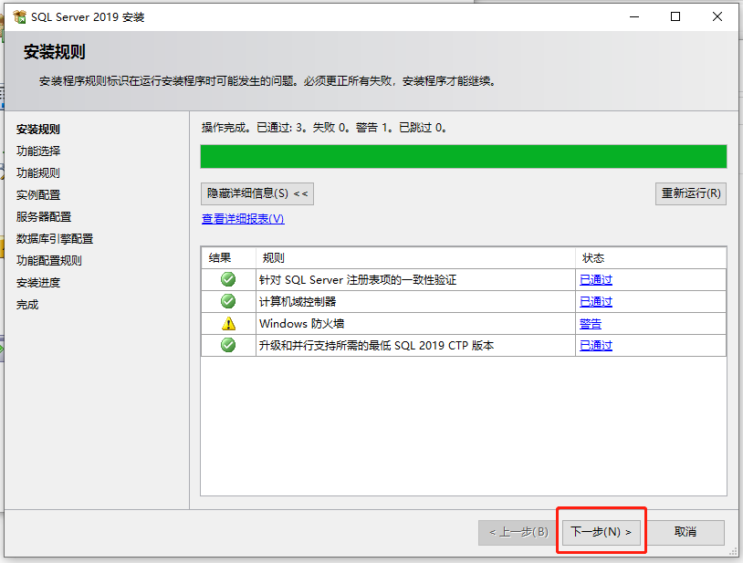Screen dimensions: 743x563
Task: Click the 重新运行(R) button
Action: [691, 193]
